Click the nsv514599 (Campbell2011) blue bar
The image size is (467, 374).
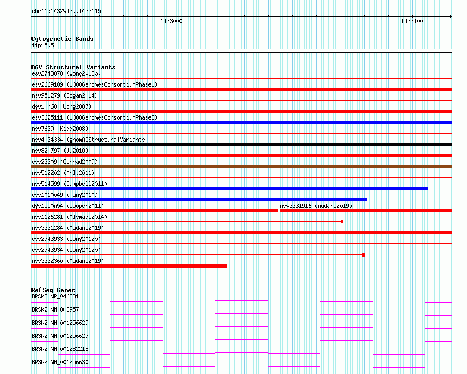[x=229, y=189]
